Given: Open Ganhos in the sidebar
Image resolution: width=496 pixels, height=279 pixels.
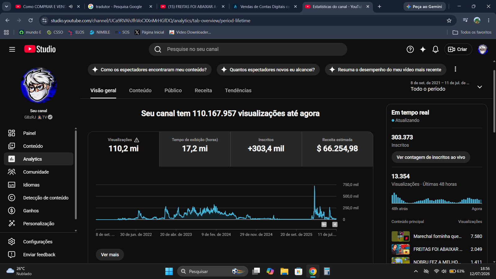Looking at the screenshot, I should (x=39, y=211).
